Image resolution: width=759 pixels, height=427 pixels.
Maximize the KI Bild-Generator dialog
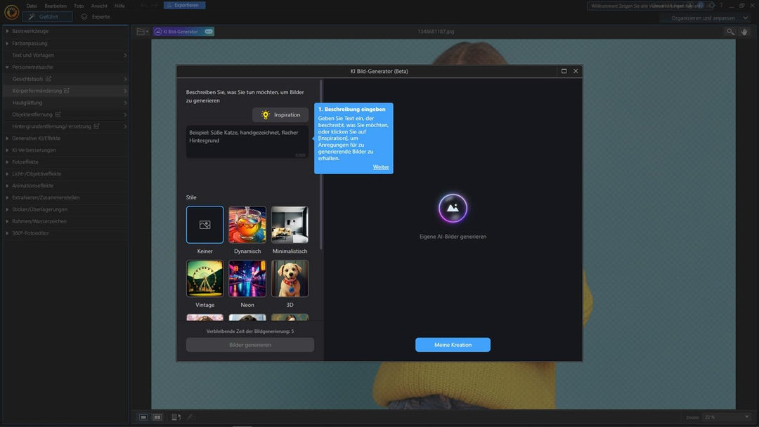tap(564, 71)
